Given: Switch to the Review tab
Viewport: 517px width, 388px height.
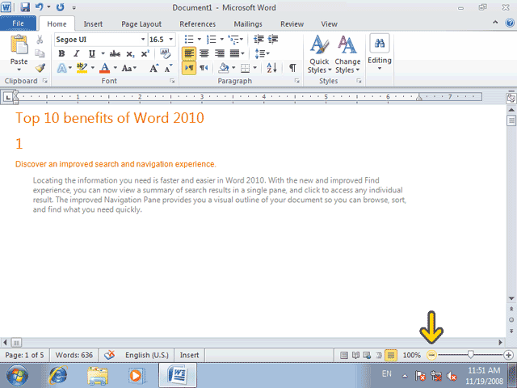Looking at the screenshot, I should click(292, 23).
